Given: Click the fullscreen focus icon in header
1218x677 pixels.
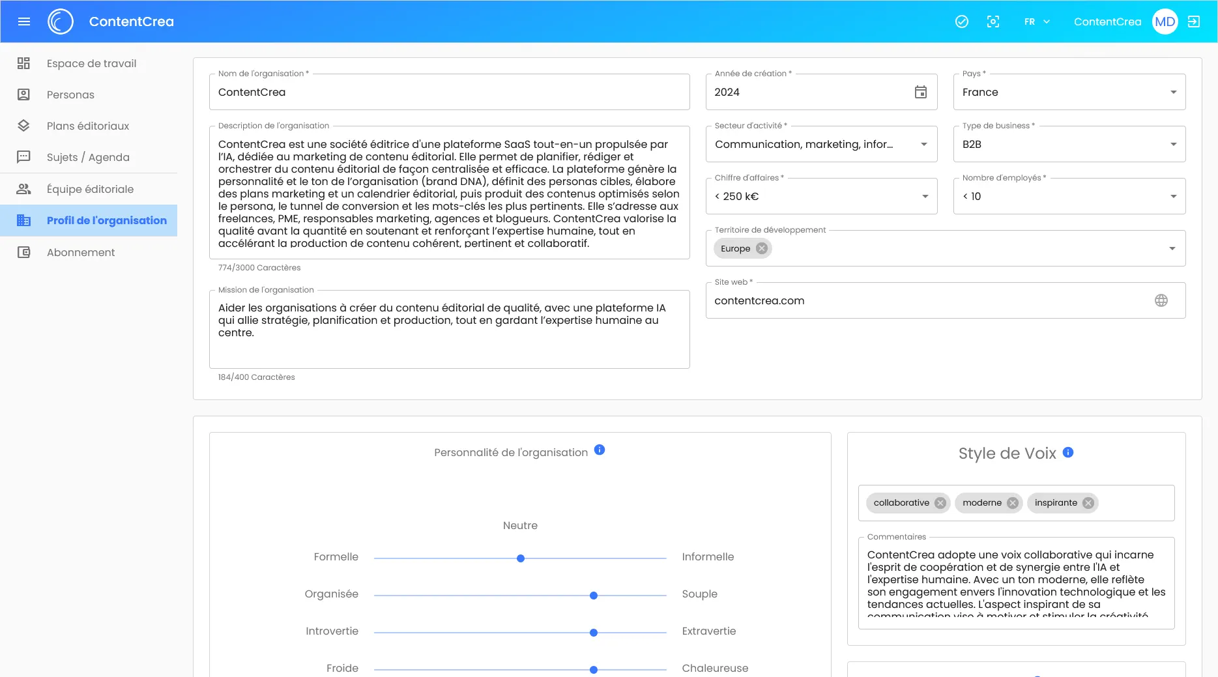Looking at the screenshot, I should coord(993,22).
